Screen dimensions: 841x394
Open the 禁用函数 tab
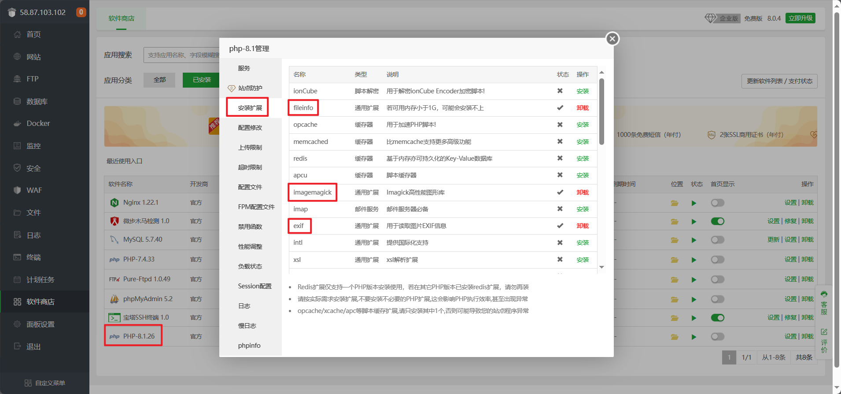tap(250, 227)
